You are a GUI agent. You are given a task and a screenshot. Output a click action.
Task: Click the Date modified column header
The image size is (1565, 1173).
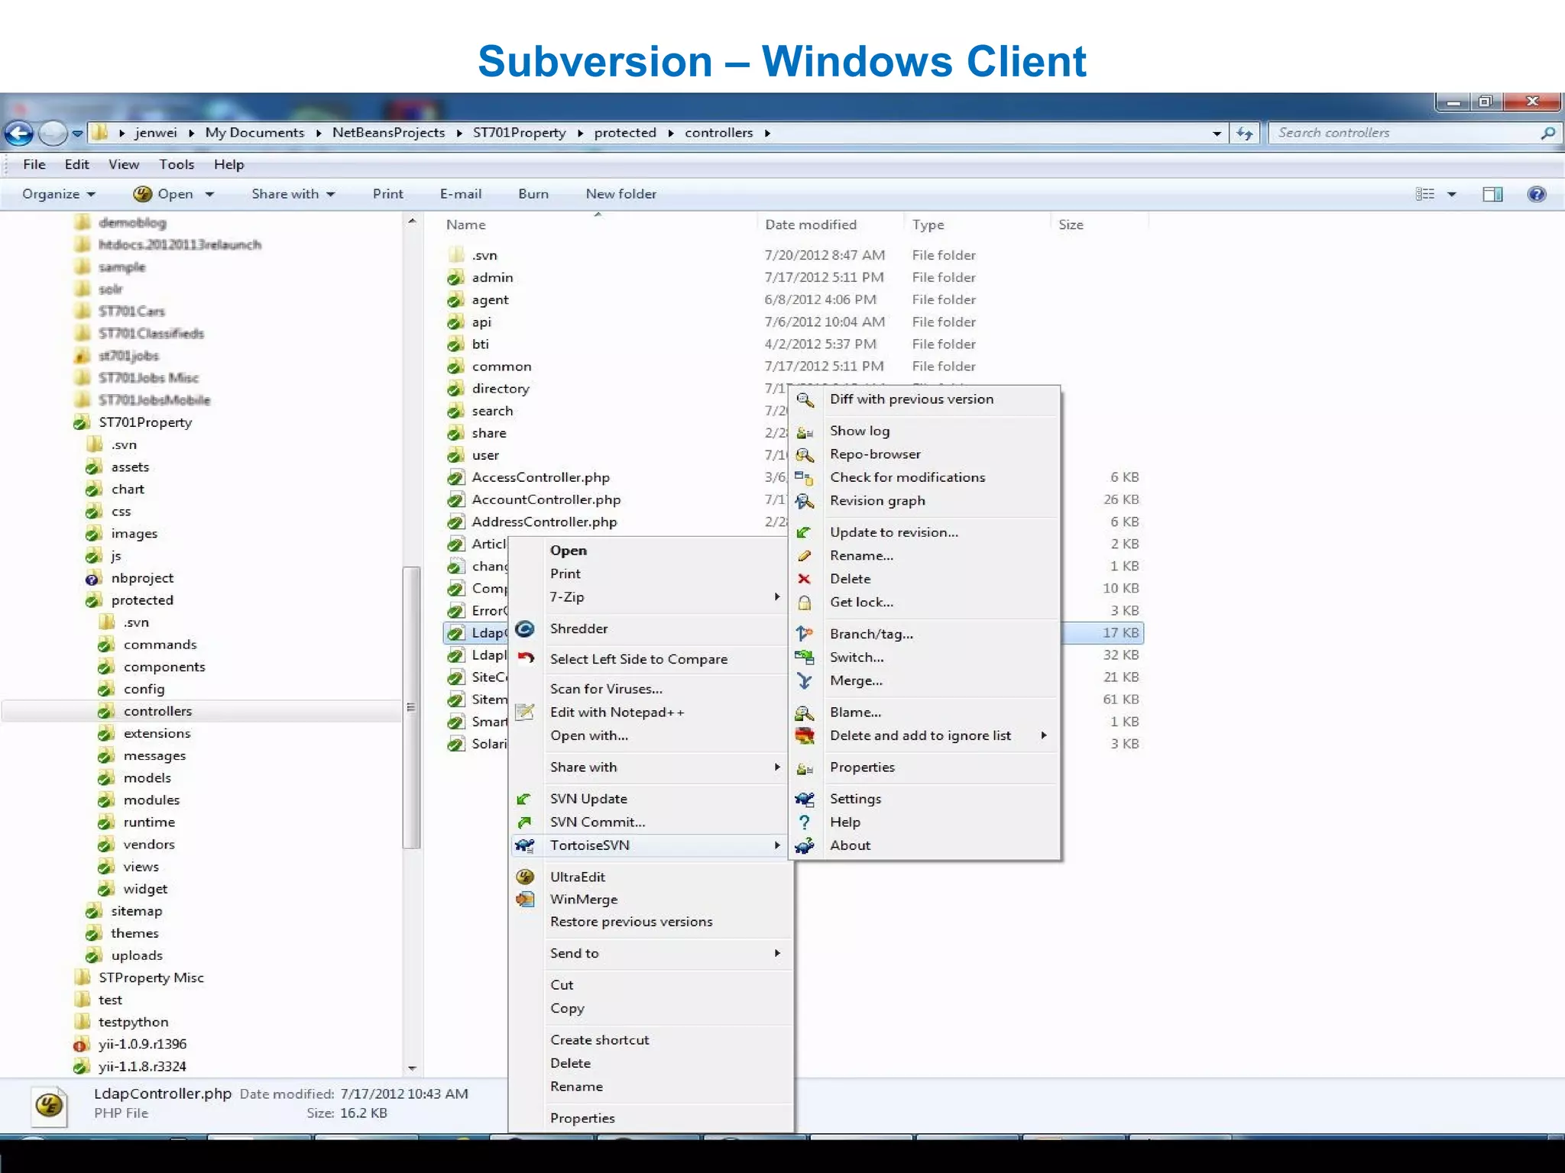click(811, 225)
